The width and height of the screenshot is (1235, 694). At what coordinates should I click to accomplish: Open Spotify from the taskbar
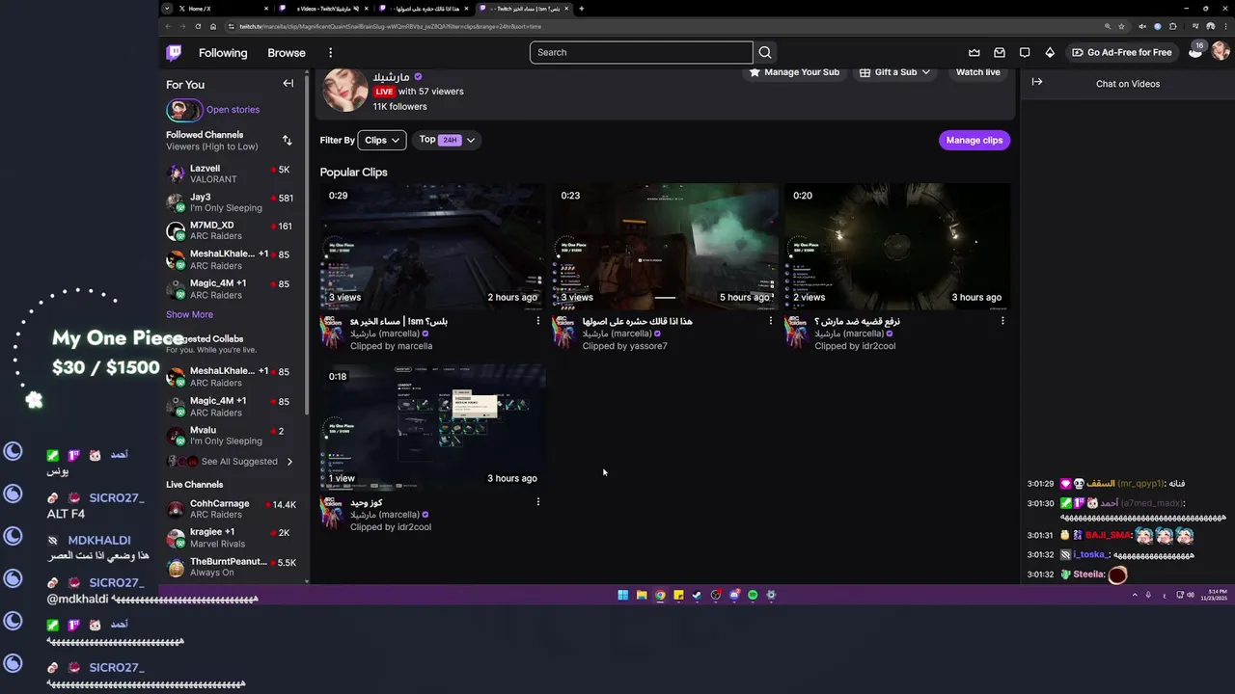coord(753,595)
